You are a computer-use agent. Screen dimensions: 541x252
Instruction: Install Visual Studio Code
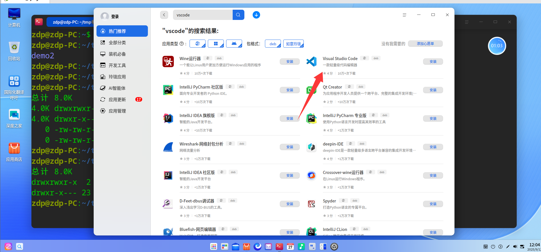[x=433, y=62]
